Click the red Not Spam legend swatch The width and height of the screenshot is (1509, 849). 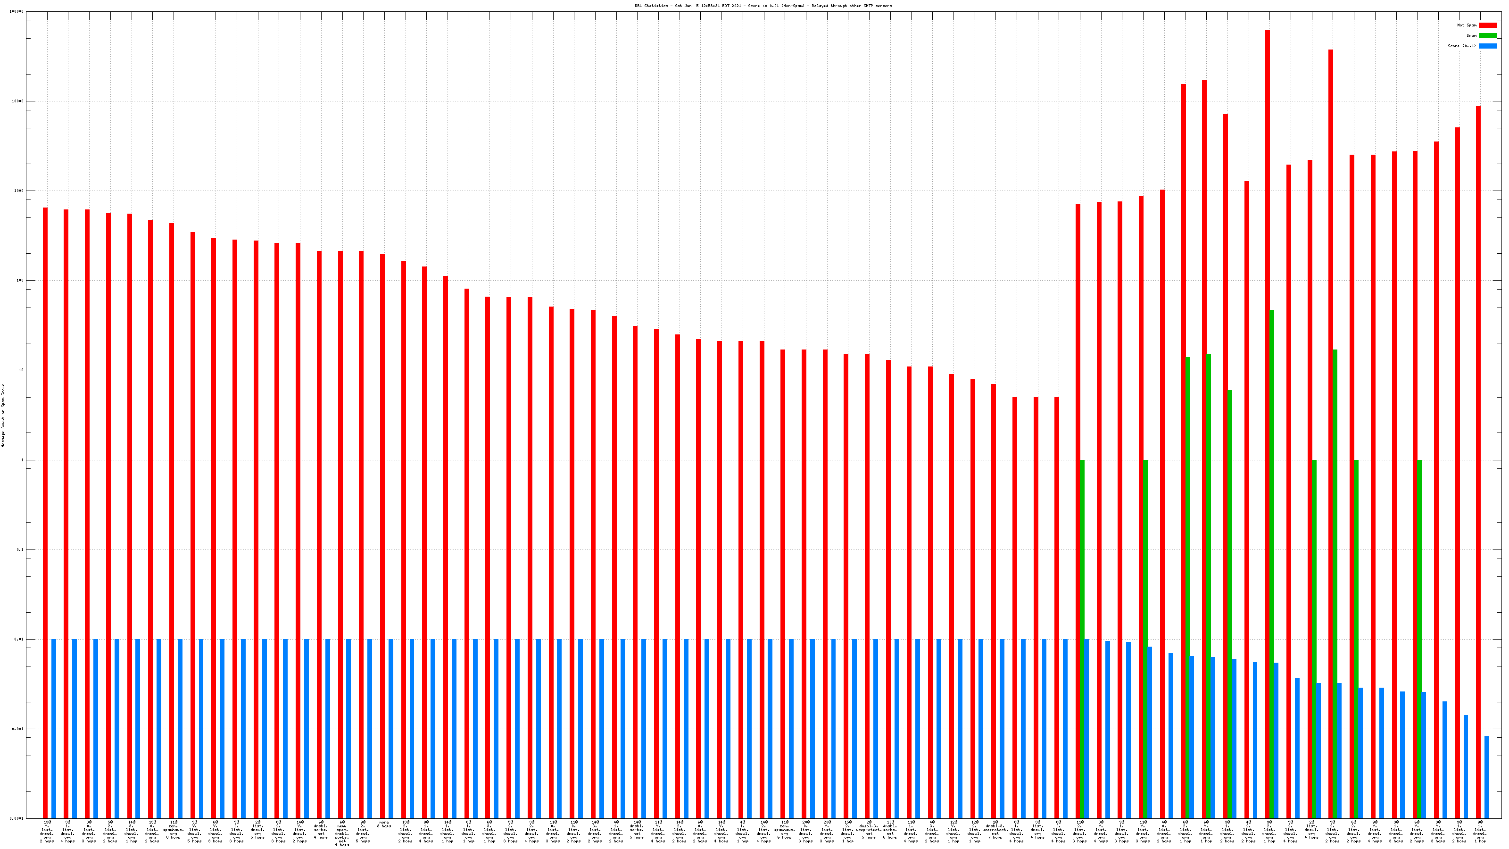(x=1487, y=25)
